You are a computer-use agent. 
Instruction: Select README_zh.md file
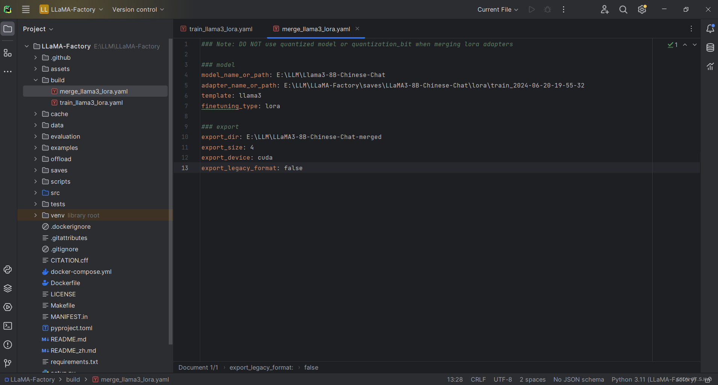(73, 350)
